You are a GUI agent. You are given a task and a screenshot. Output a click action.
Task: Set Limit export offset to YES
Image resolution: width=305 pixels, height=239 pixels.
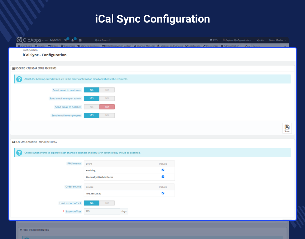(91, 203)
